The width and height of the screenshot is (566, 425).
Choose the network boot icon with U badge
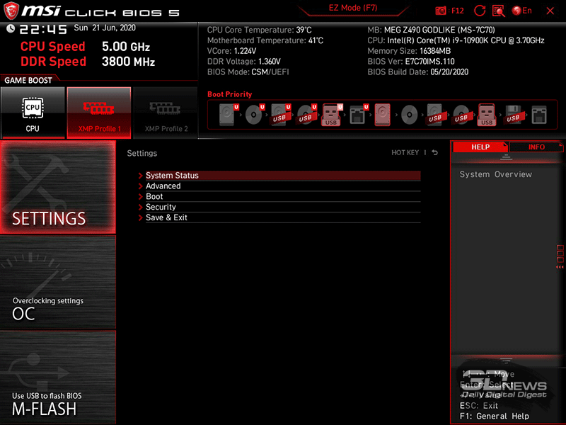359,115
